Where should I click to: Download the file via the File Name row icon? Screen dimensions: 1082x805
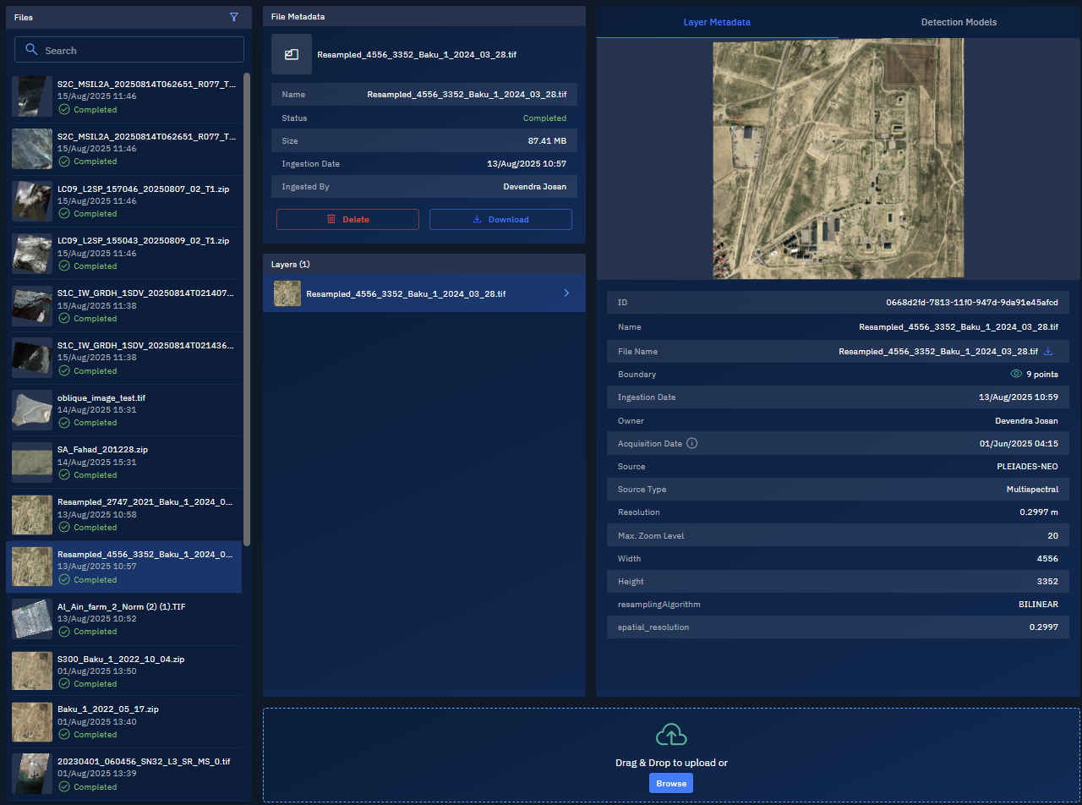[x=1048, y=351]
